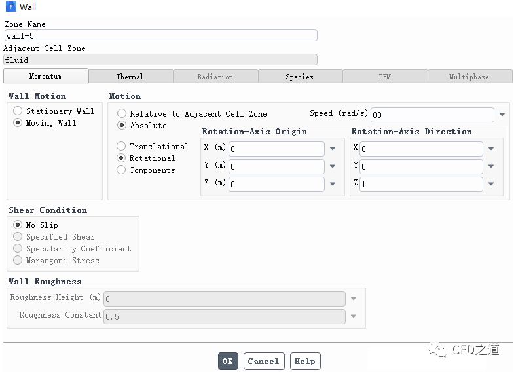Open Rotation-Axis Direction X dropdown arrow
The width and height of the screenshot is (516, 372).
point(491,149)
